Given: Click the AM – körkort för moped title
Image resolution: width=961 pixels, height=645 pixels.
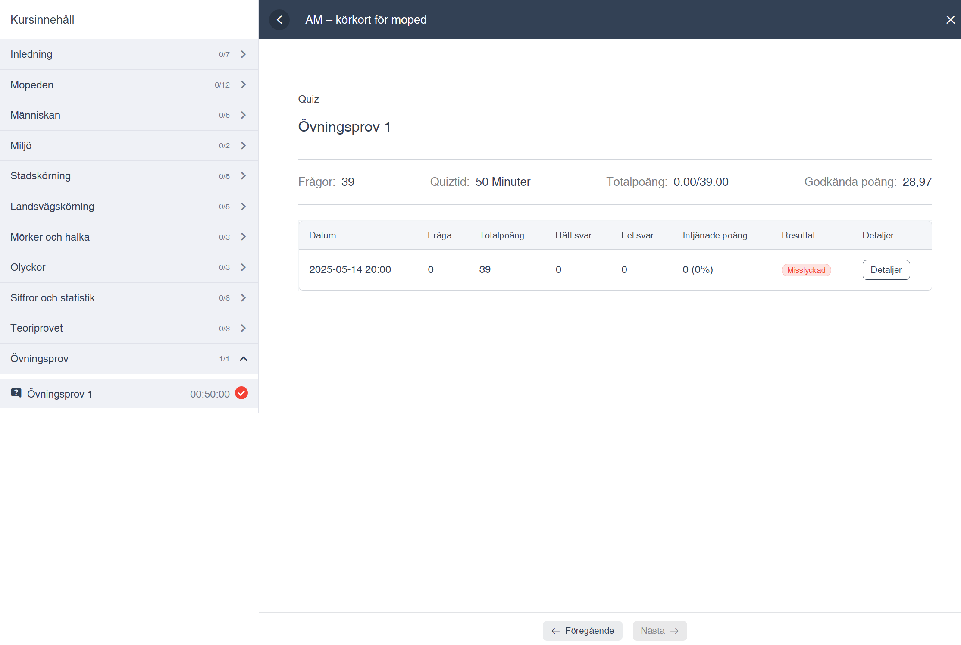Looking at the screenshot, I should pos(366,20).
